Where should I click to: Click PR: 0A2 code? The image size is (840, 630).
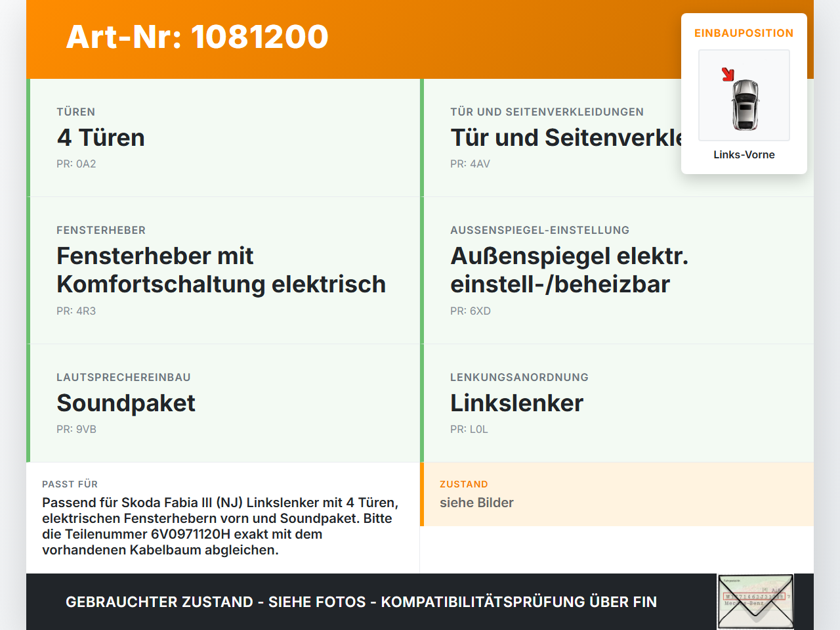(76, 164)
